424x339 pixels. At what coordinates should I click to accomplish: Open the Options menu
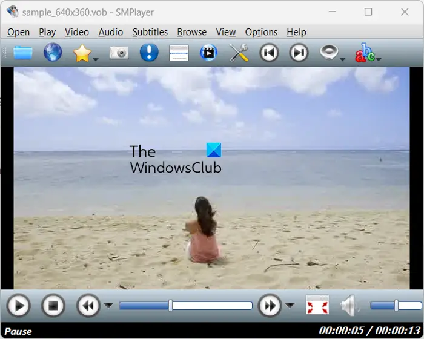pos(261,32)
